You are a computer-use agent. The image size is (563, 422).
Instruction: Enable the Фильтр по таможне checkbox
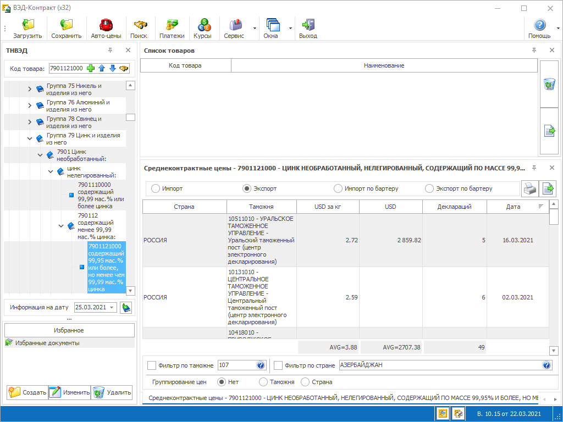coord(152,365)
